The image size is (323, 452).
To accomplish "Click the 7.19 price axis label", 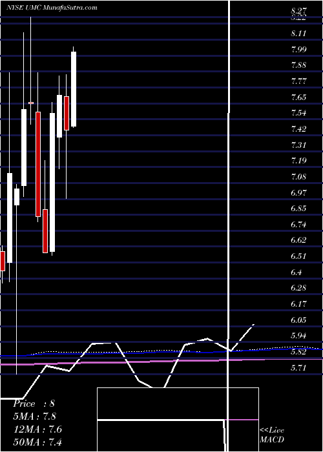I will (x=298, y=161).
